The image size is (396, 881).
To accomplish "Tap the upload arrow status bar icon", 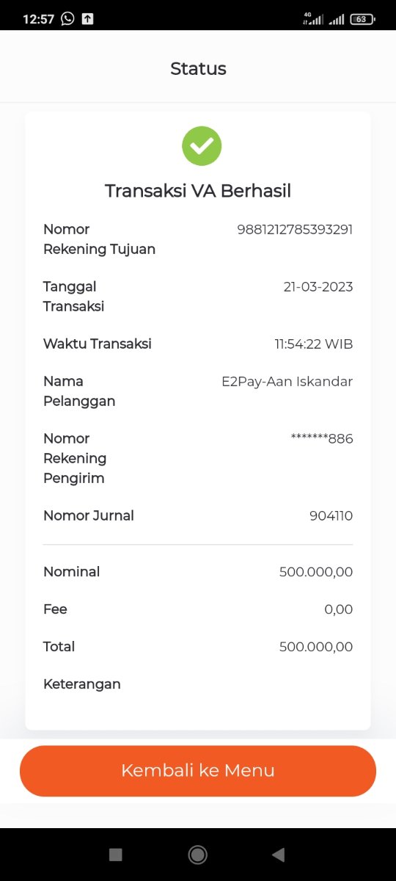I will [x=87, y=19].
